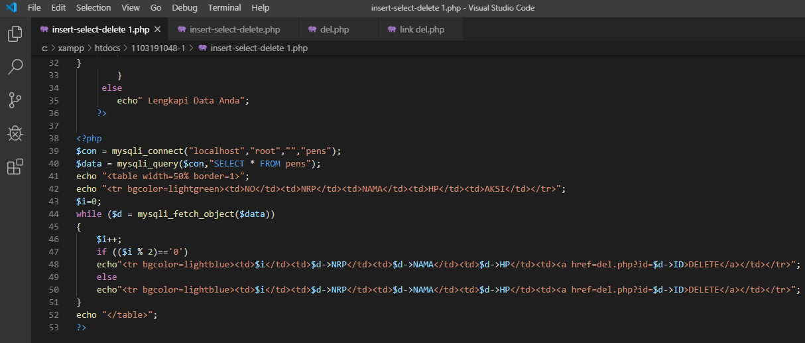805x343 pixels.
Task: Close the insert-select-delete 1.php tab
Action: [x=157, y=30]
